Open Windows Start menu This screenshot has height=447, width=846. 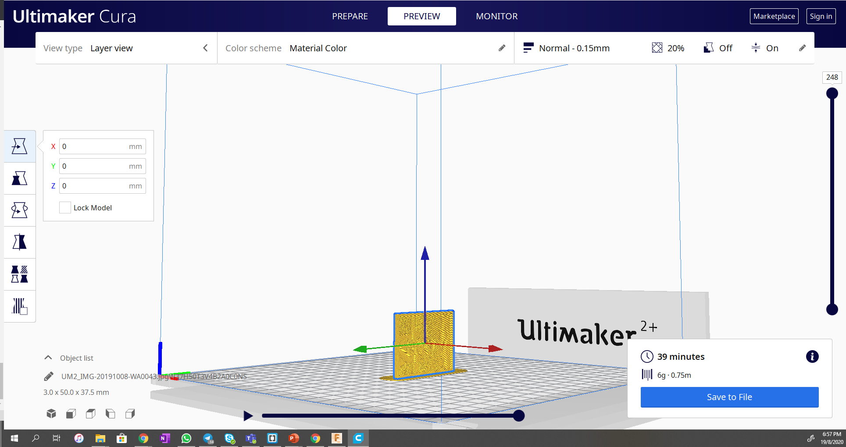pos(14,438)
